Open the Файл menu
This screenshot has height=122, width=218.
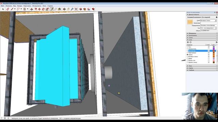coord(2,6)
